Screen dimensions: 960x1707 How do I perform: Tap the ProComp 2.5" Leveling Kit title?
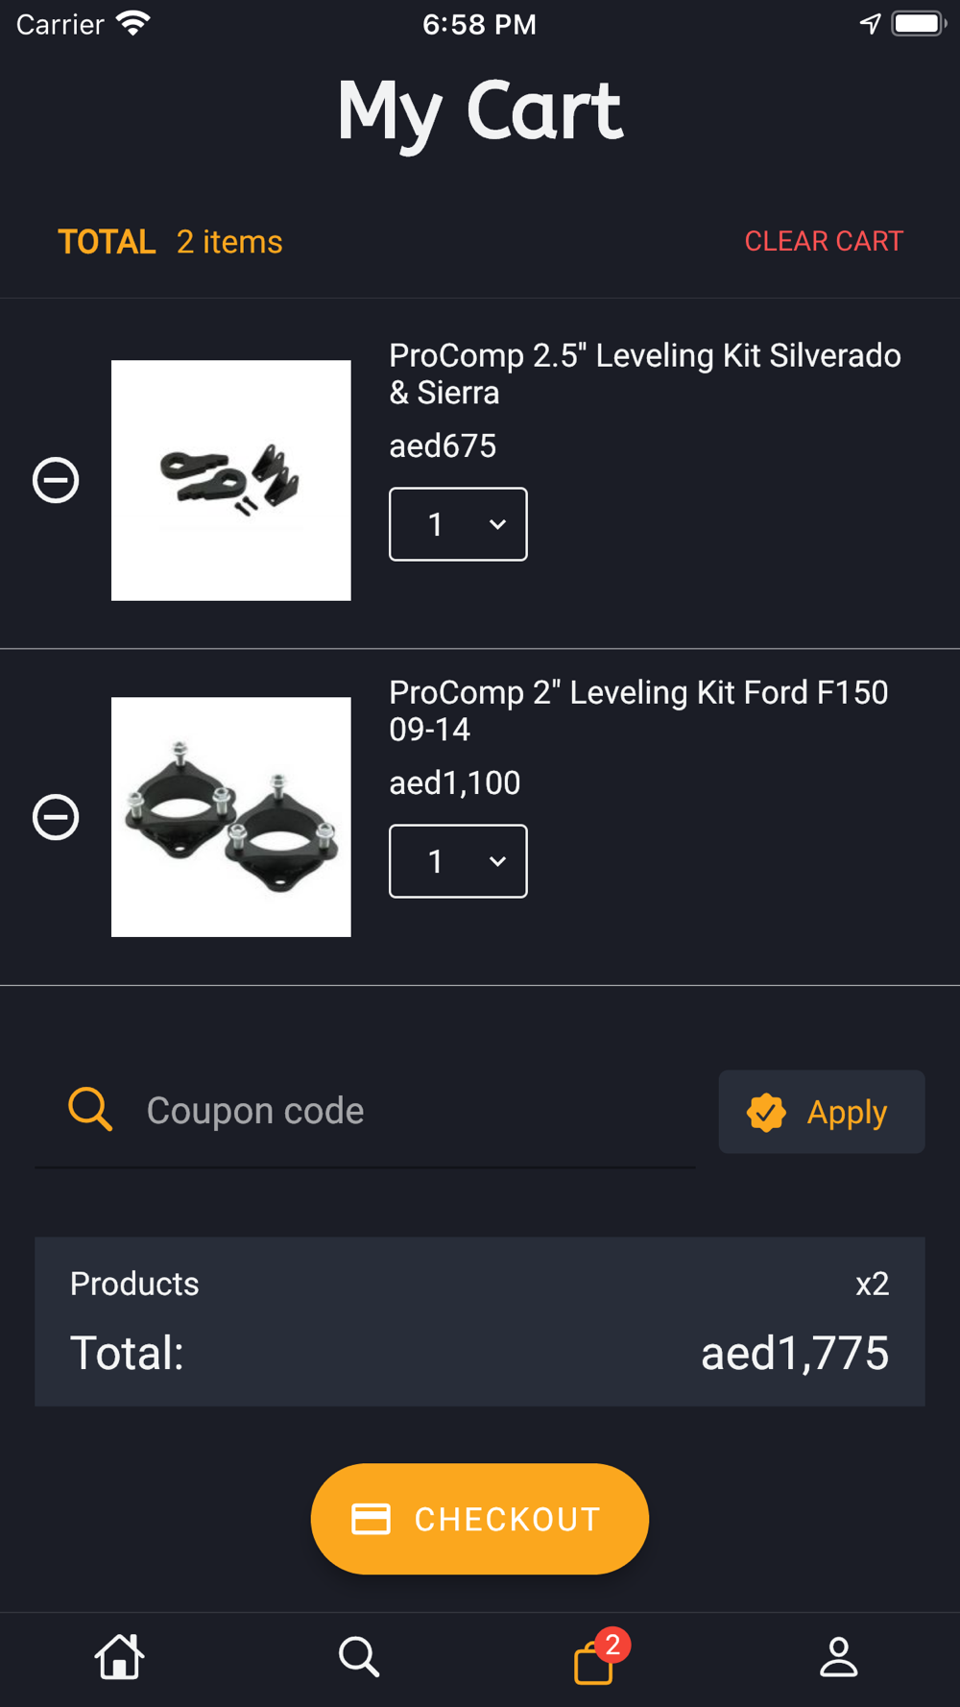coord(644,373)
